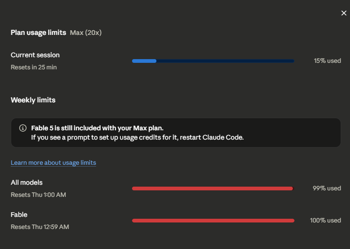Screen dimensions: 350x249
Task: Click the info icon in the Fable notice
Action: 23,128
